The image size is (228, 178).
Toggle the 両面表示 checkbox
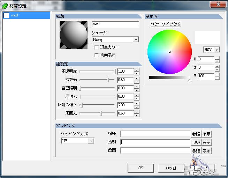pyautogui.click(x=97, y=55)
